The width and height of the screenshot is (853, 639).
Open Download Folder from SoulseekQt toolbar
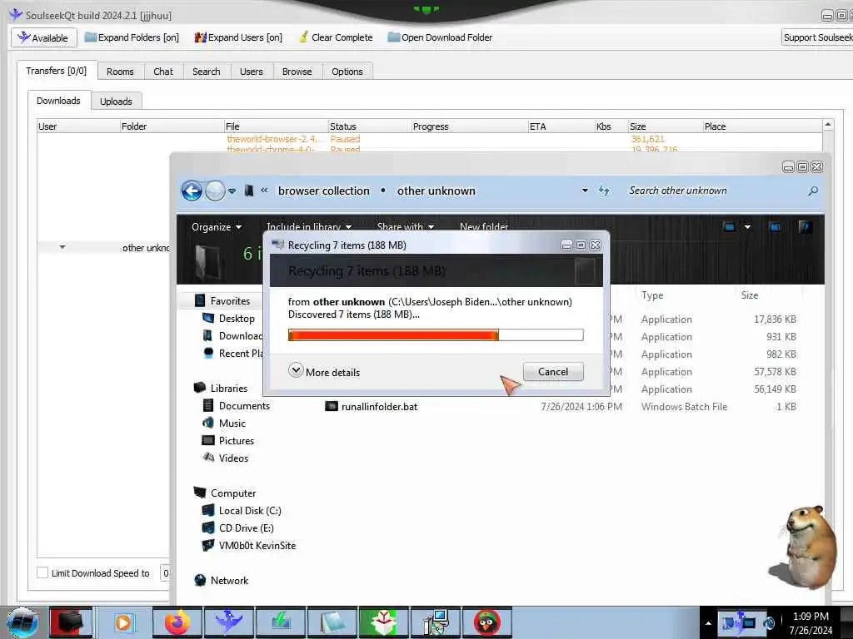point(440,37)
